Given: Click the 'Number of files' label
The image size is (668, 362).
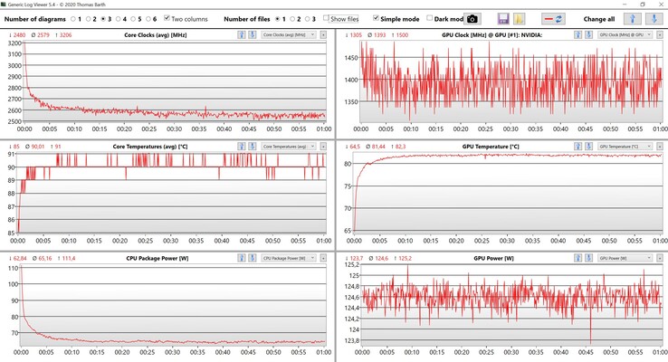Looking at the screenshot, I should pyautogui.click(x=247, y=19).
